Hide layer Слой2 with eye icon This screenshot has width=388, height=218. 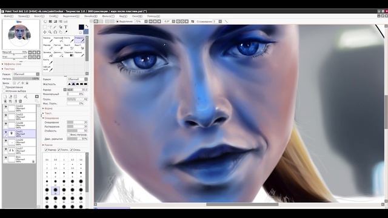[6, 107]
